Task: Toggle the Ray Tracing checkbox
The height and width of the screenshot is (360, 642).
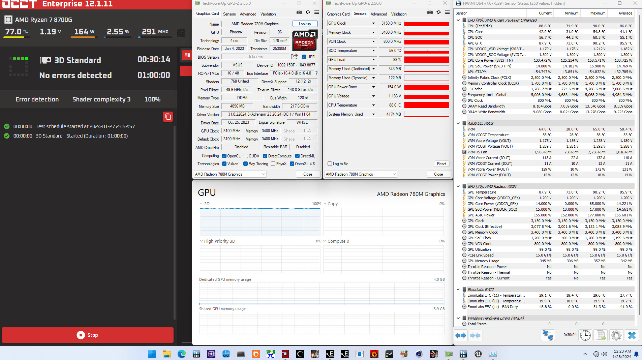Action: click(x=246, y=164)
